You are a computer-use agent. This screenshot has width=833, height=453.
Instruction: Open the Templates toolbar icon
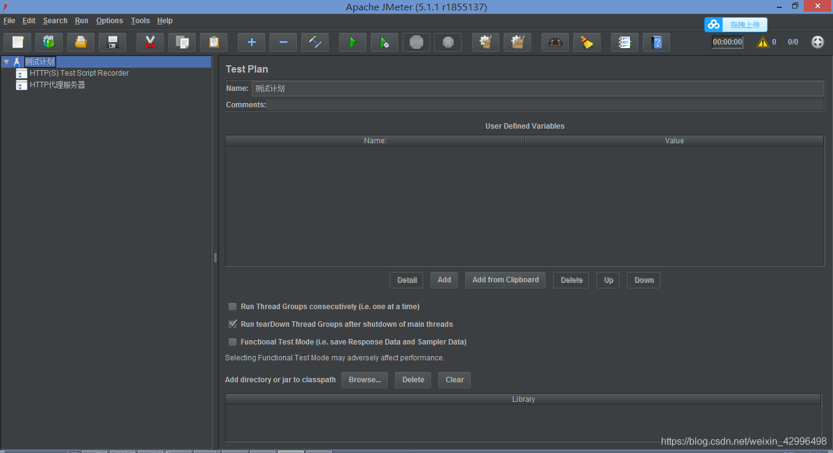point(49,42)
